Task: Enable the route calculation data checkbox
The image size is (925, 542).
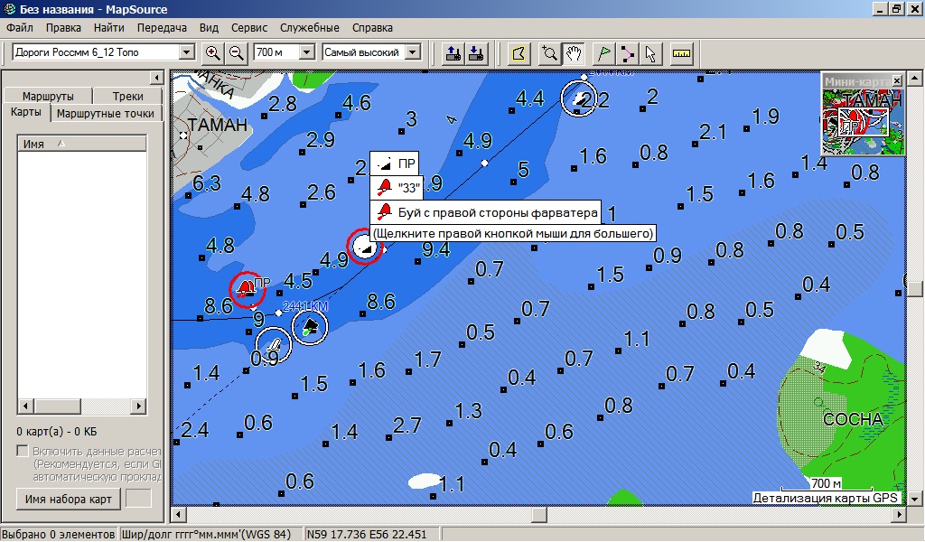Action: click(23, 452)
